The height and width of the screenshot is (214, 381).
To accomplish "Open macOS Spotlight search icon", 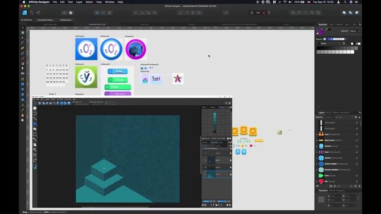I will (x=345, y=2).
